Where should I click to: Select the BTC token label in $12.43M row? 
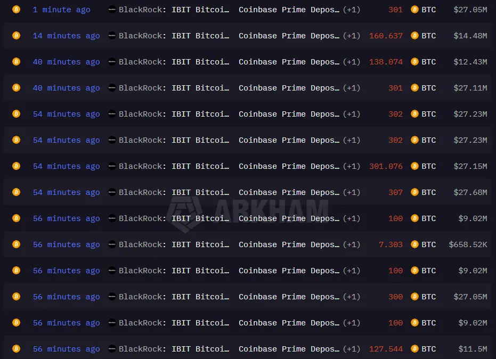(x=429, y=62)
